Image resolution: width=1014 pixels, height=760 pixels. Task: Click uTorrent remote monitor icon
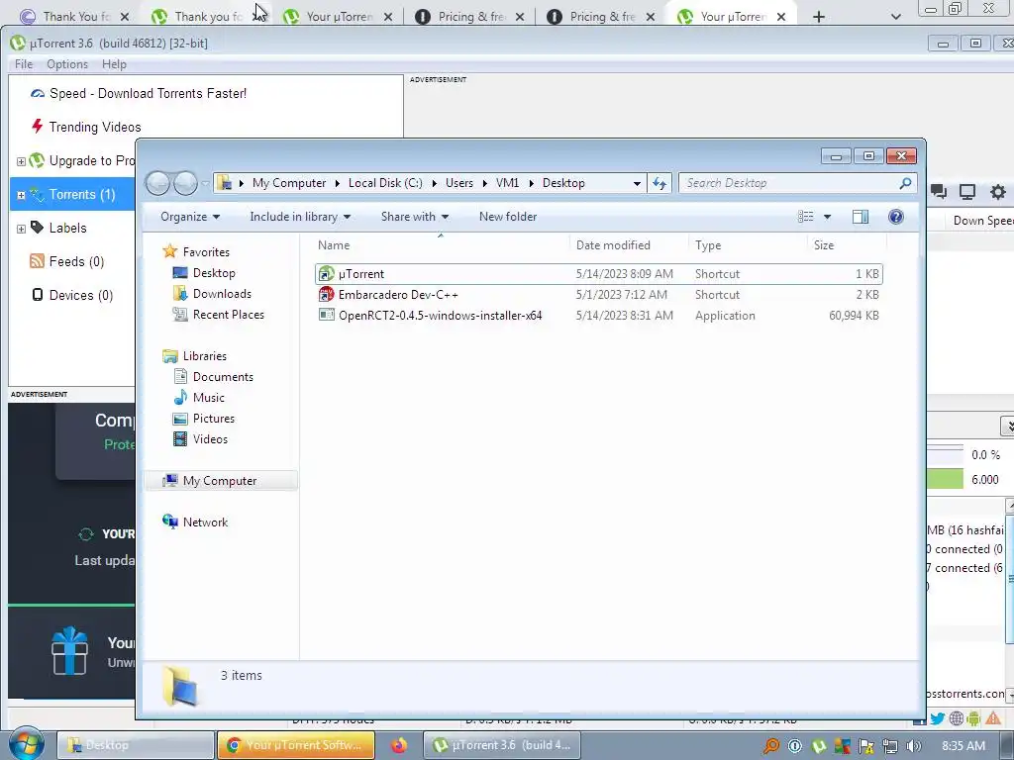click(x=967, y=191)
